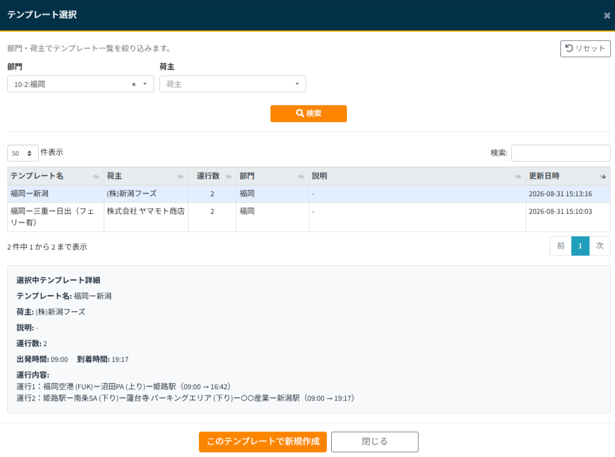
Task: Change the 50 件表示 page size selector
Action: tap(23, 153)
